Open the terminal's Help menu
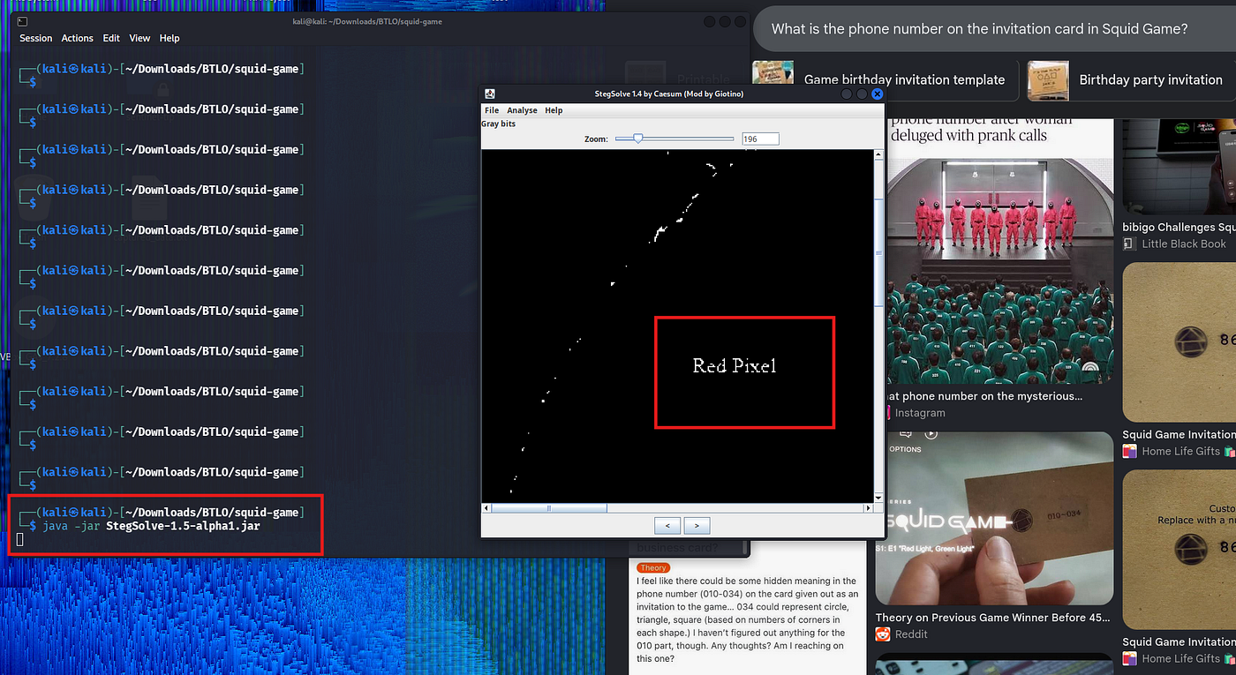Image resolution: width=1236 pixels, height=675 pixels. [170, 39]
